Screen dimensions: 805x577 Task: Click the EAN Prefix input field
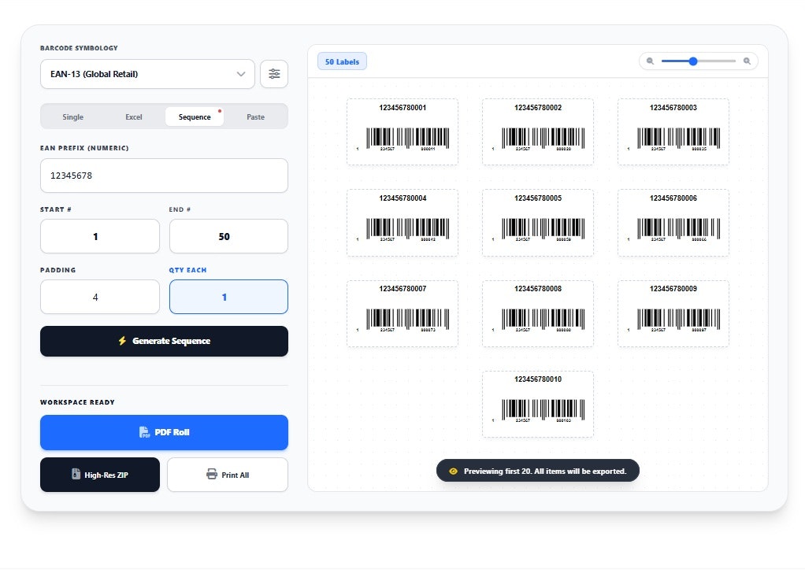[x=165, y=176]
